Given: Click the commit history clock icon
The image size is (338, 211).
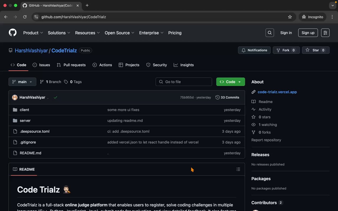Looking at the screenshot, I should (218, 97).
